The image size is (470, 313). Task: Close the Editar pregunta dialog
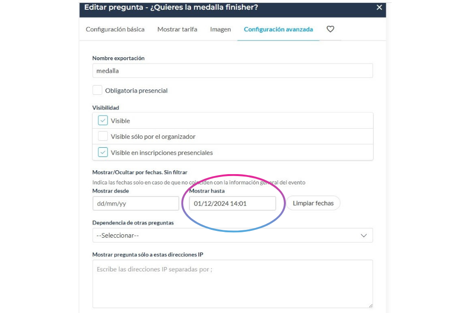pyautogui.click(x=379, y=7)
